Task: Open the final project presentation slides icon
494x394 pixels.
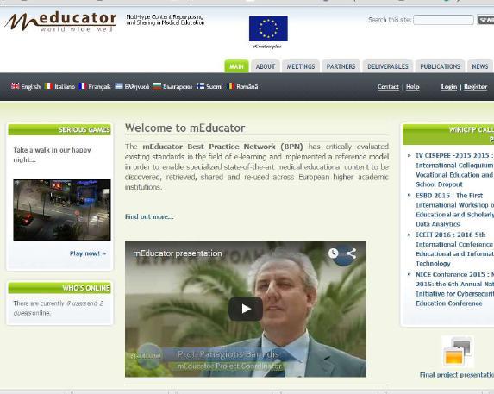Action: point(458,351)
